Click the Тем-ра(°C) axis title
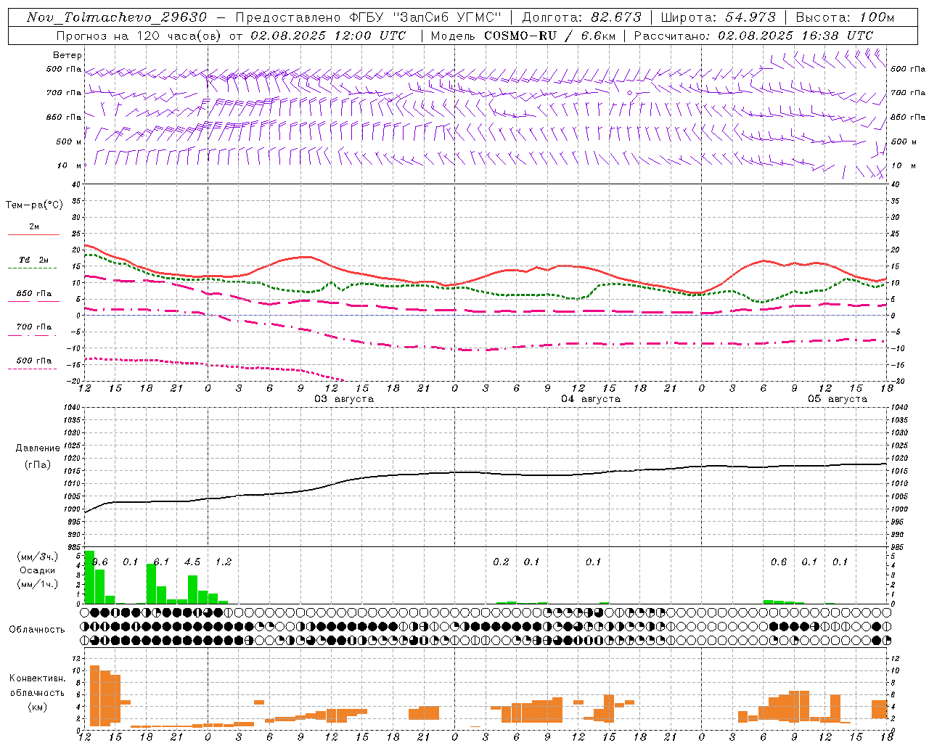Viewport: 929px width, 743px height. click(x=34, y=205)
